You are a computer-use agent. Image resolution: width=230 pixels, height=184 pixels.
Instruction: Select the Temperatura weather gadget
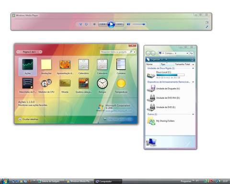pyautogui.click(x=121, y=85)
